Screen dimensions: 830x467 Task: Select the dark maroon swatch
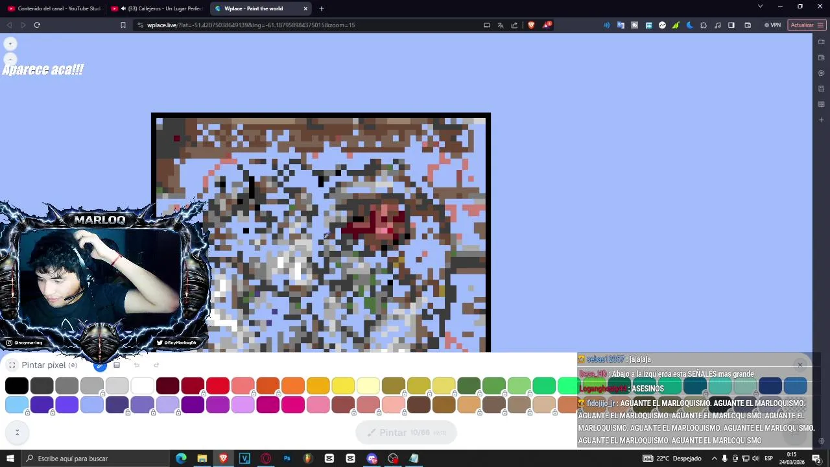(x=167, y=386)
